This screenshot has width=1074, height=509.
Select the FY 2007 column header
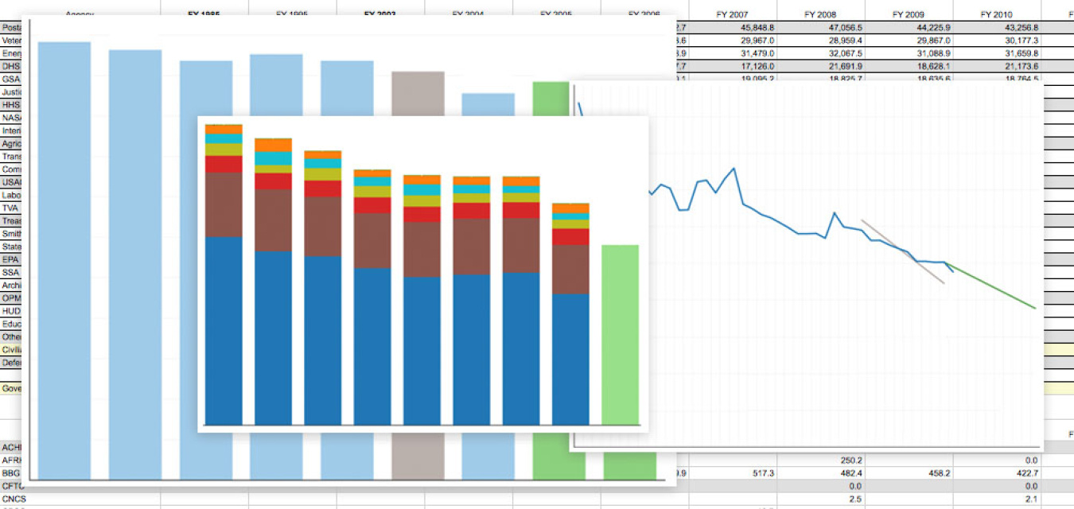click(x=733, y=14)
